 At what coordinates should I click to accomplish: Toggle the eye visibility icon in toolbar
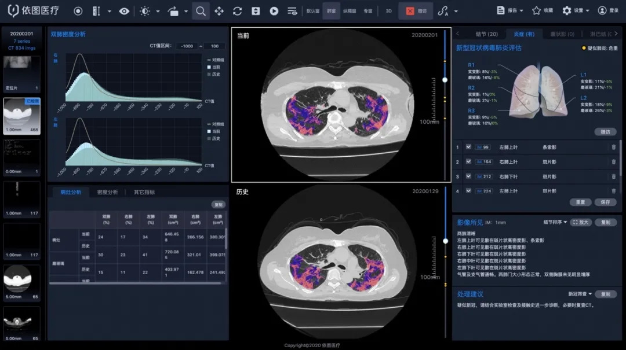pyautogui.click(x=124, y=11)
